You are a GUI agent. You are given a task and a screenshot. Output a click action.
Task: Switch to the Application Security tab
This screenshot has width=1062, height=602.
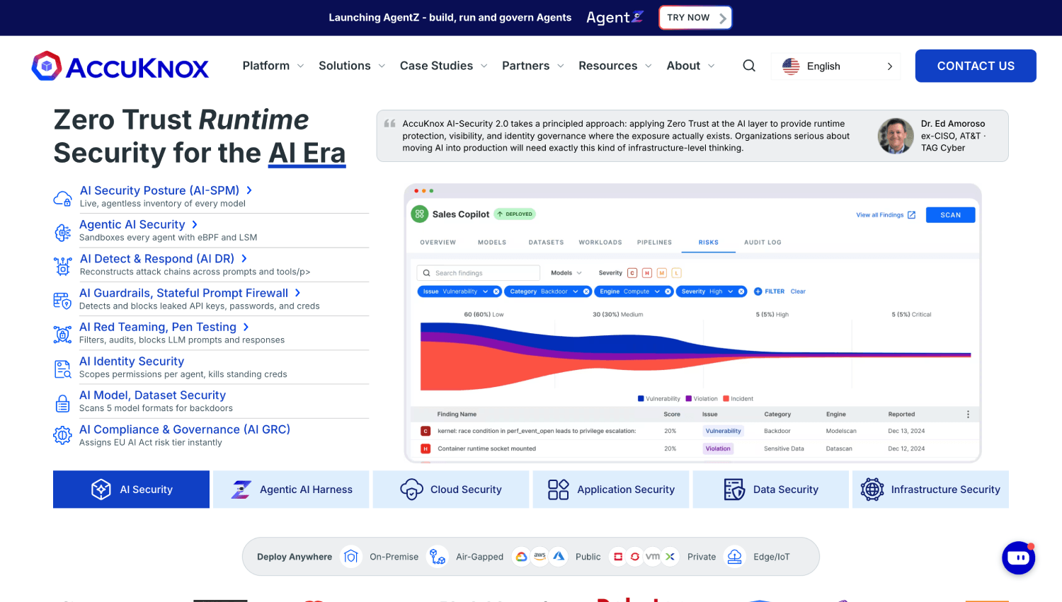pos(611,490)
